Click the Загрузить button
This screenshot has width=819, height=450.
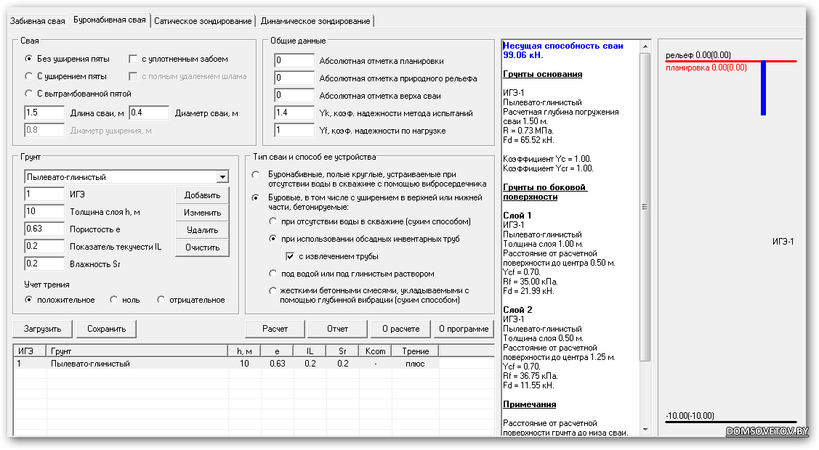pyautogui.click(x=43, y=329)
